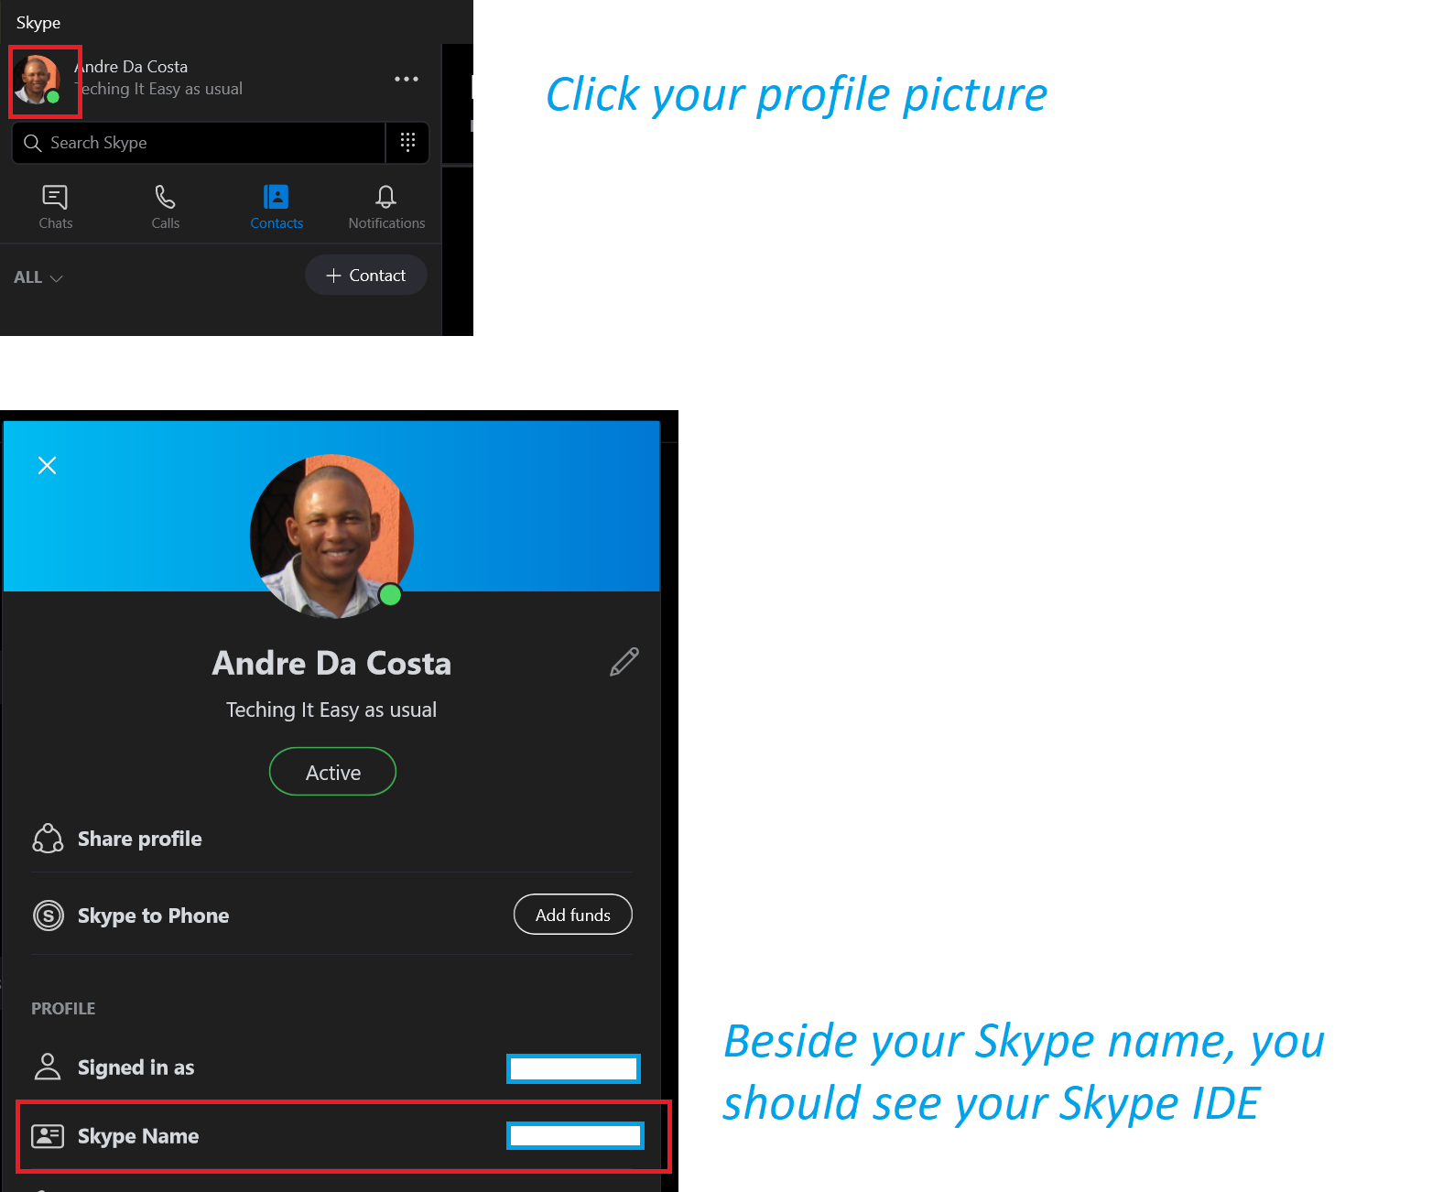This screenshot has width=1432, height=1192.
Task: Click the ID card icon beside Skype Name
Action: pos(48,1136)
